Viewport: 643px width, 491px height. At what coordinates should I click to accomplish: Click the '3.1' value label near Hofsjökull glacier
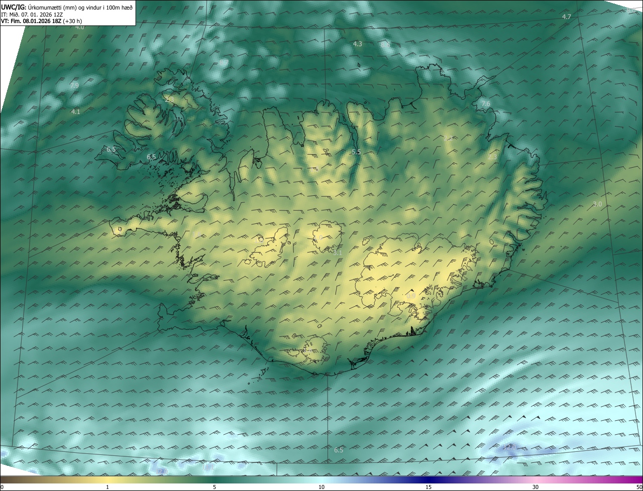(338, 253)
